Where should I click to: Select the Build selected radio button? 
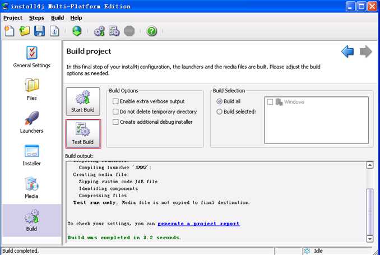219,112
